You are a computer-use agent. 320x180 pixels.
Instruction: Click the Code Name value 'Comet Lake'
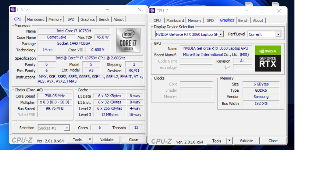pyautogui.click(x=57, y=37)
